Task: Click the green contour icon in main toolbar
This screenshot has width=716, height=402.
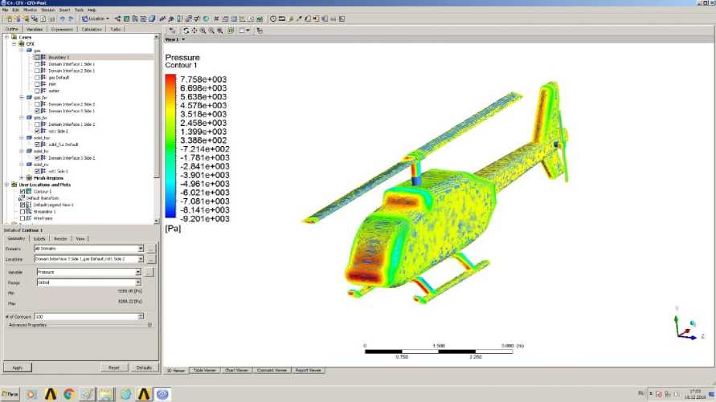Action: 127,18
